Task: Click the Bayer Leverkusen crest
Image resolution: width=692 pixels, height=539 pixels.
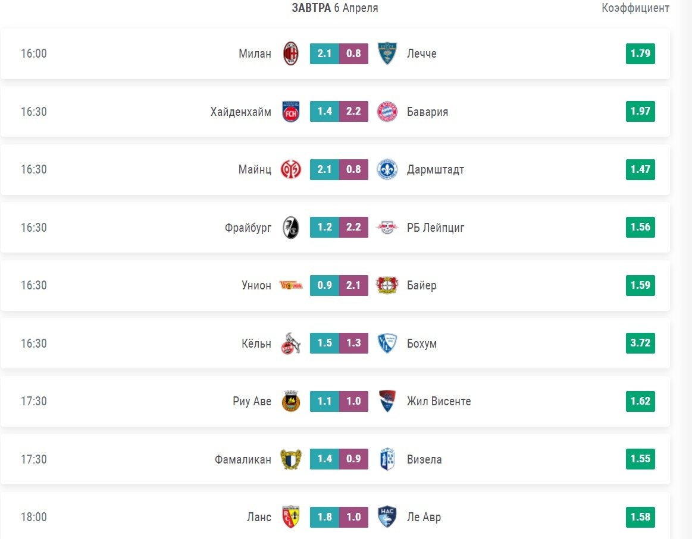Action: pyautogui.click(x=387, y=285)
